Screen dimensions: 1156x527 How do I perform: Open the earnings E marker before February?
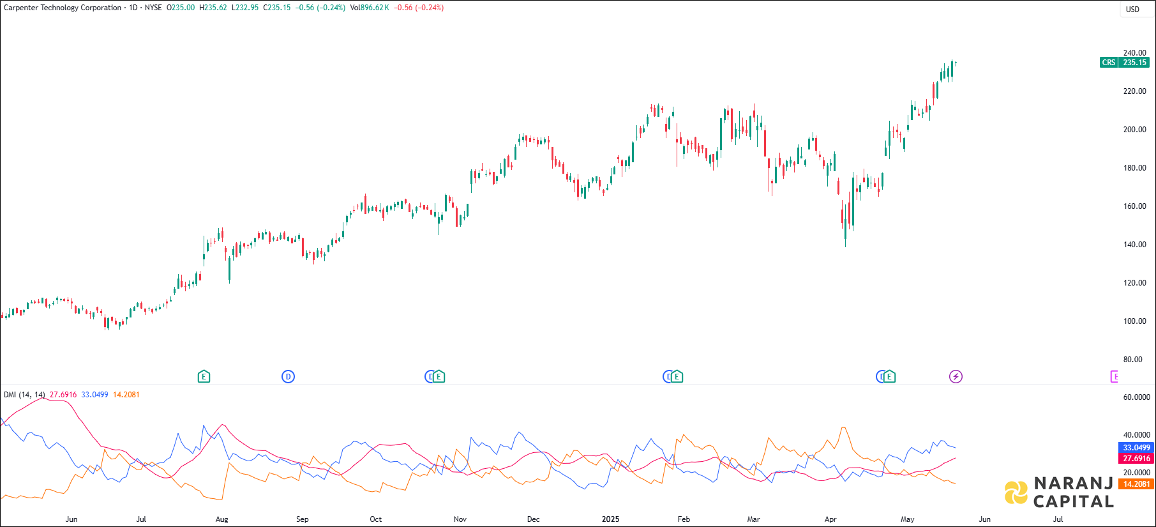point(677,376)
